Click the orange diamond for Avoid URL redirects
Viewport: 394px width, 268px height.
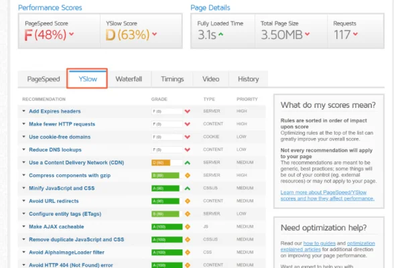pyautogui.click(x=188, y=201)
